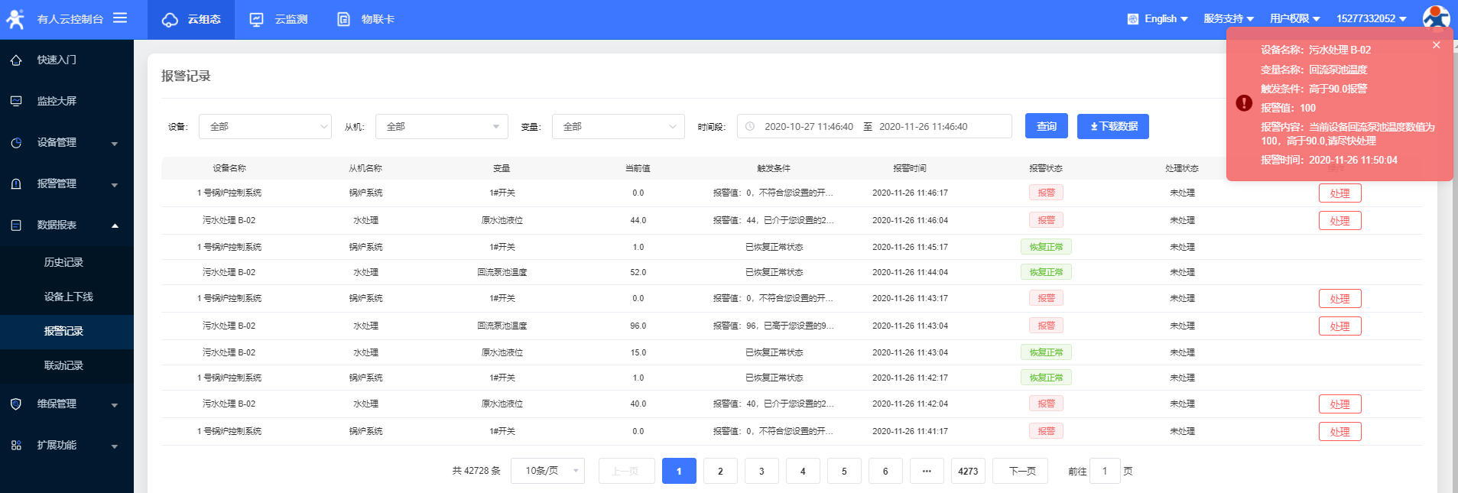The width and height of the screenshot is (1458, 493).
Task: Click the 扩展功能 grid icon
Action: [x=16, y=446]
